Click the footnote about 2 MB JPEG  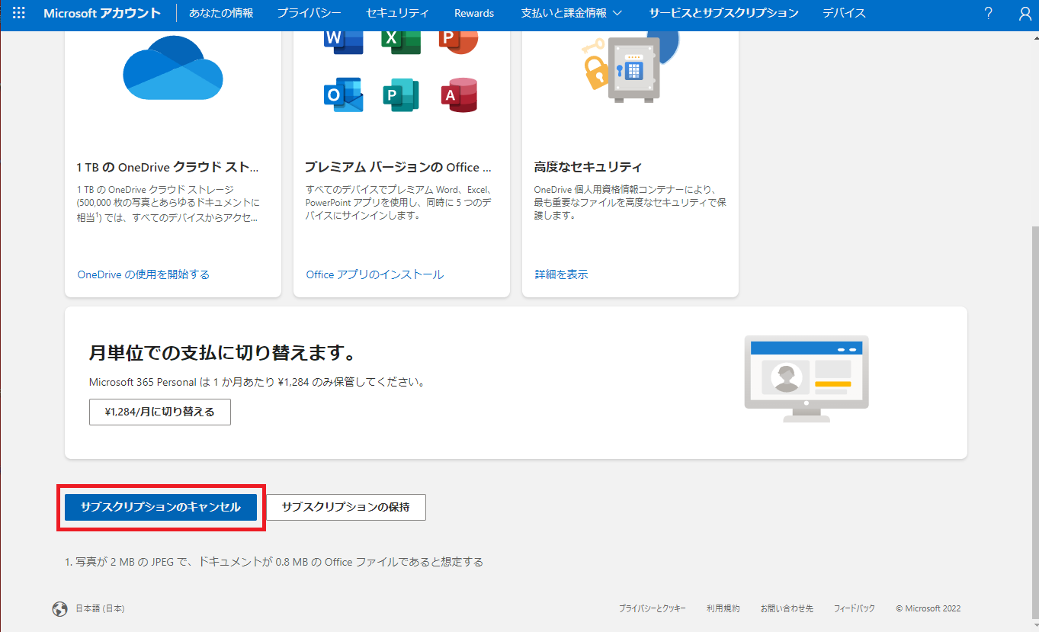[274, 562]
